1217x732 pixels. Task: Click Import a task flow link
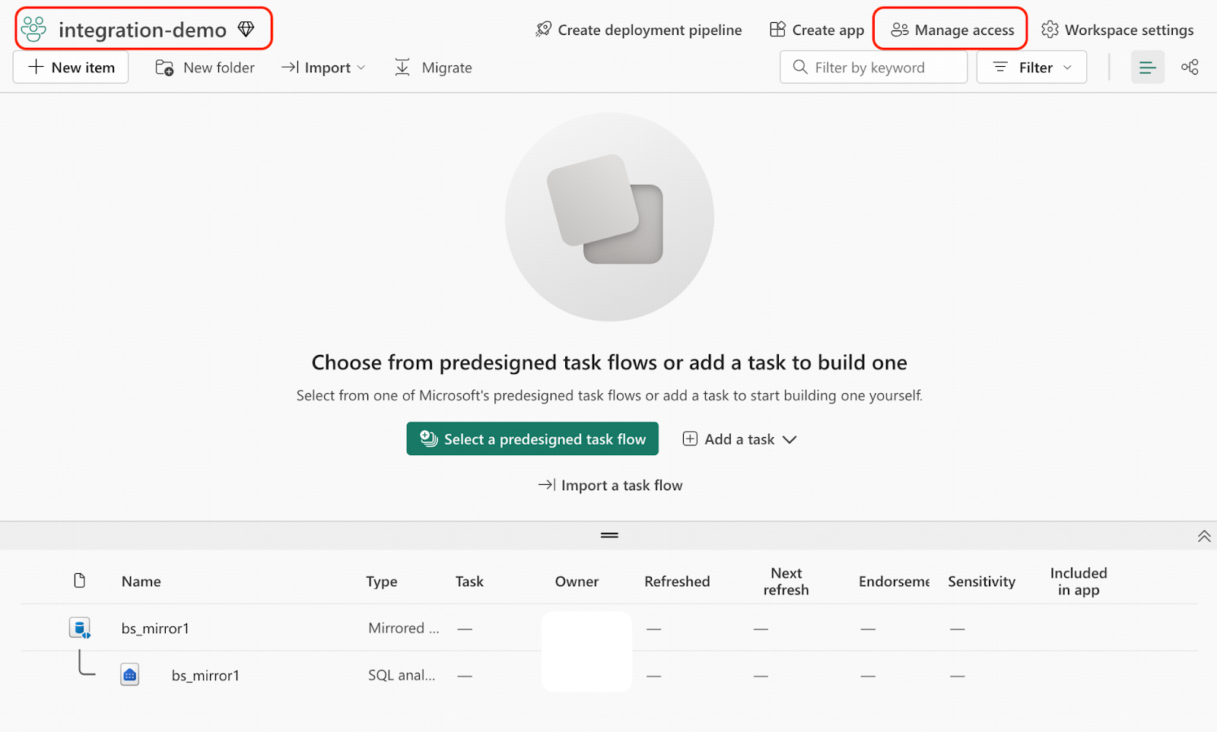(x=610, y=485)
